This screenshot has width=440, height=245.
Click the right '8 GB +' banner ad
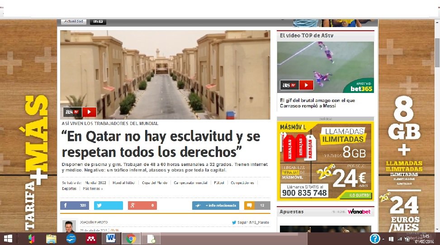coord(407,126)
